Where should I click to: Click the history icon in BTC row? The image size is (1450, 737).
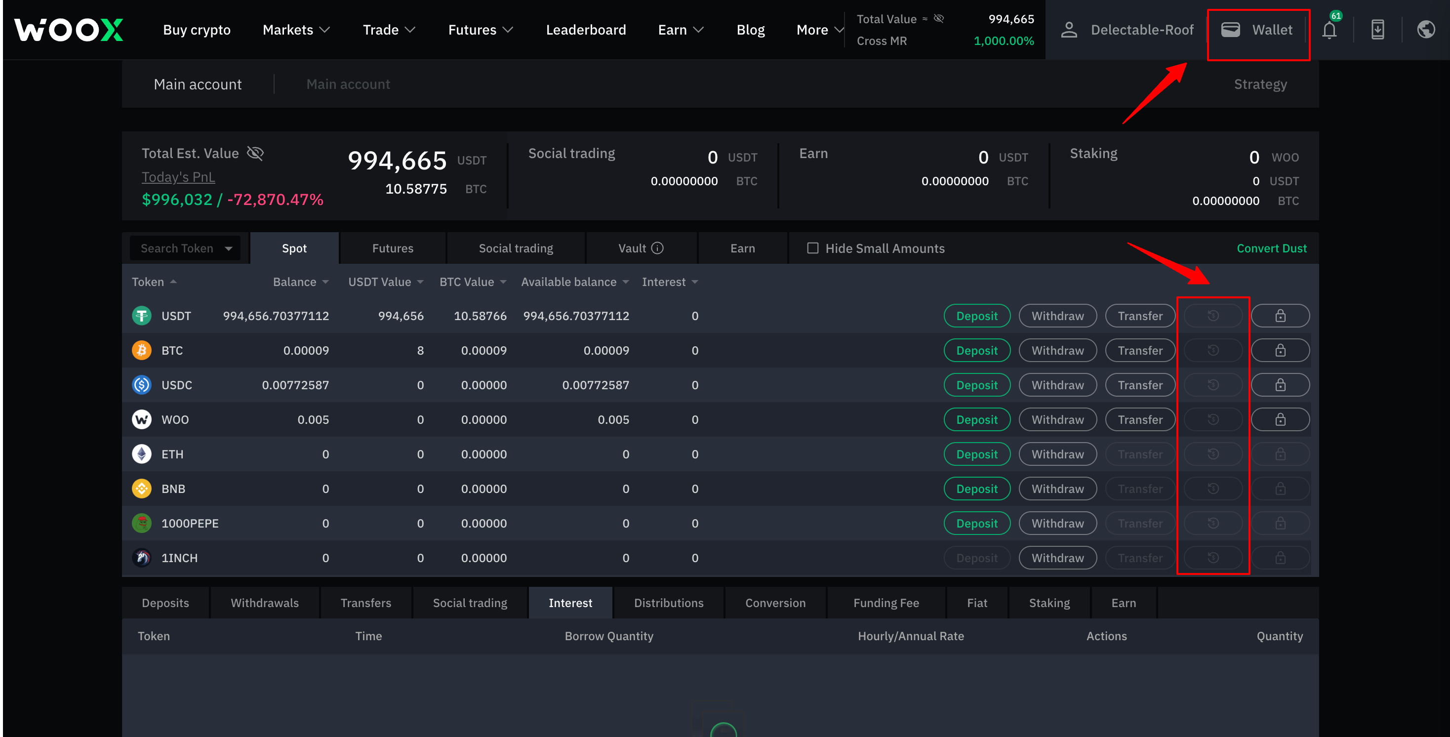1213,350
